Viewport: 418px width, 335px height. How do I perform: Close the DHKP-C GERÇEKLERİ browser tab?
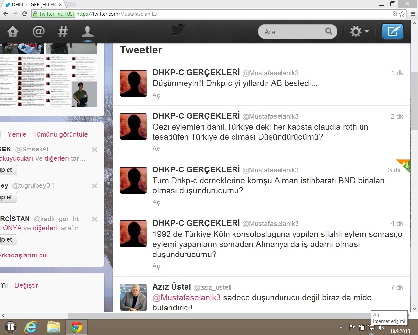(x=60, y=5)
